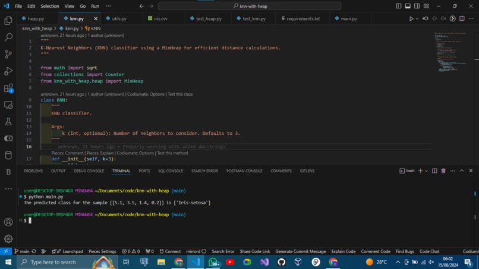Switch to utils.py editor tab
This screenshot has height=269, width=479.
tap(119, 18)
